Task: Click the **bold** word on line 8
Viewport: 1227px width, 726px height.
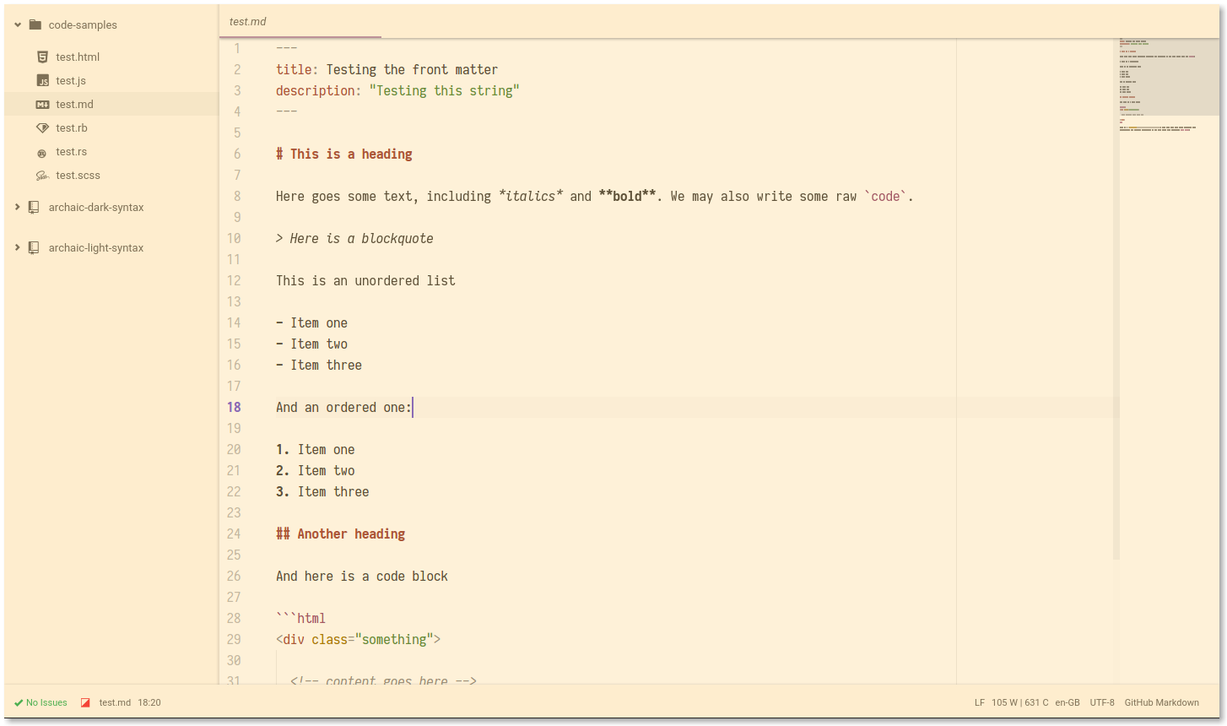Action: (627, 196)
